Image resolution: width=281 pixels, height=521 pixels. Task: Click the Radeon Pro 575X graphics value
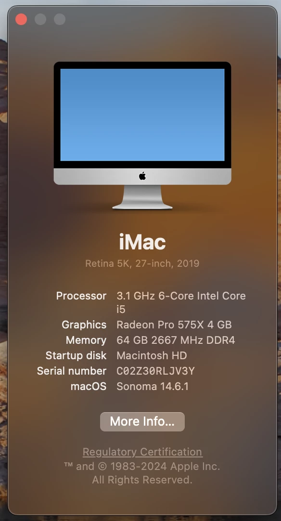click(174, 325)
